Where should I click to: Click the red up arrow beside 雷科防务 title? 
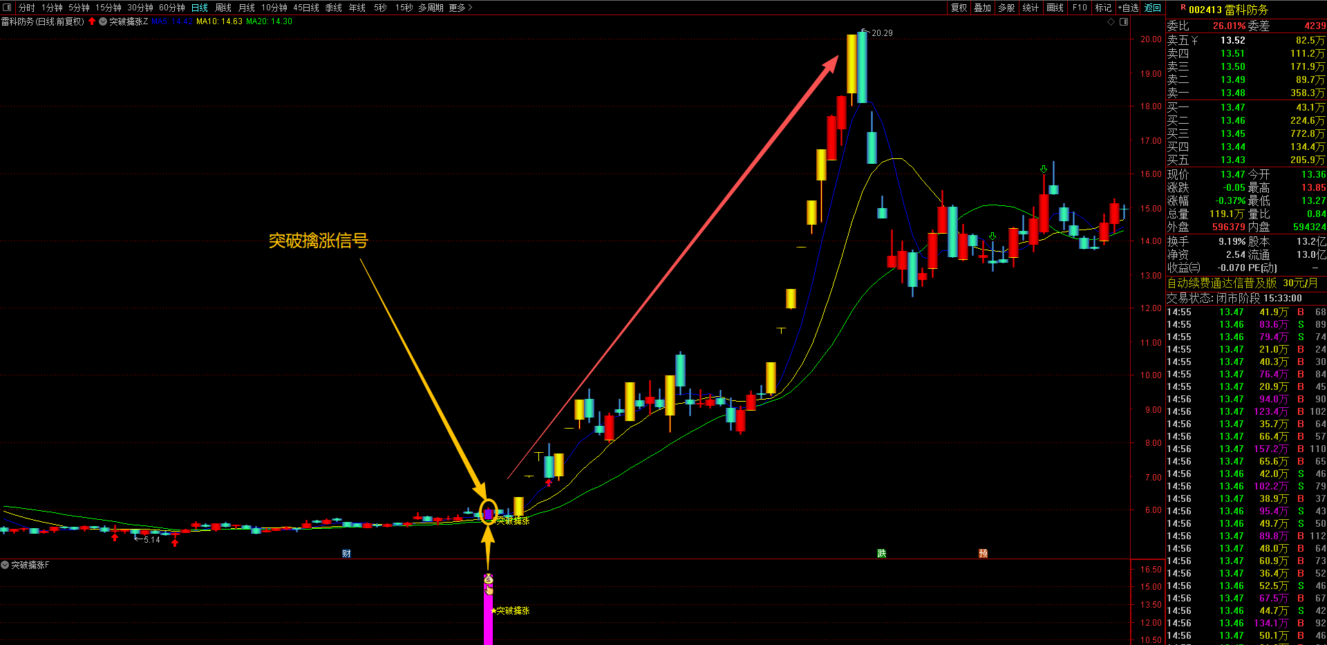pyautogui.click(x=92, y=21)
